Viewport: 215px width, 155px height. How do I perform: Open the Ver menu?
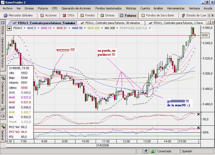pos(19,8)
